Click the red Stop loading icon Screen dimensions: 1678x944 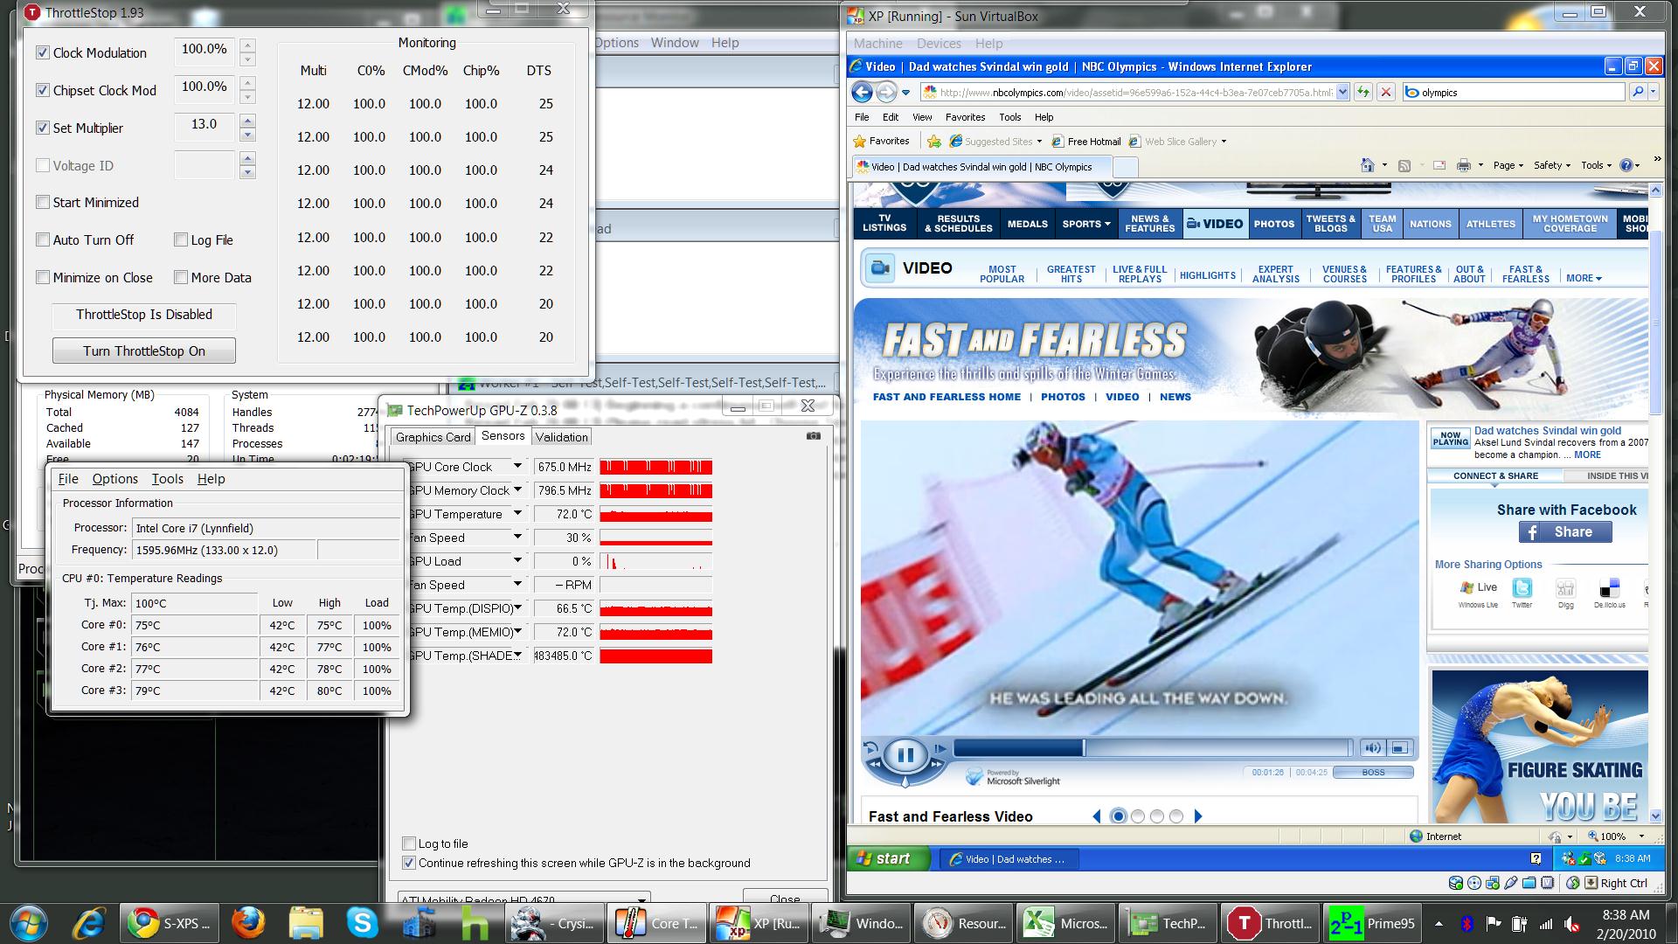click(1385, 92)
